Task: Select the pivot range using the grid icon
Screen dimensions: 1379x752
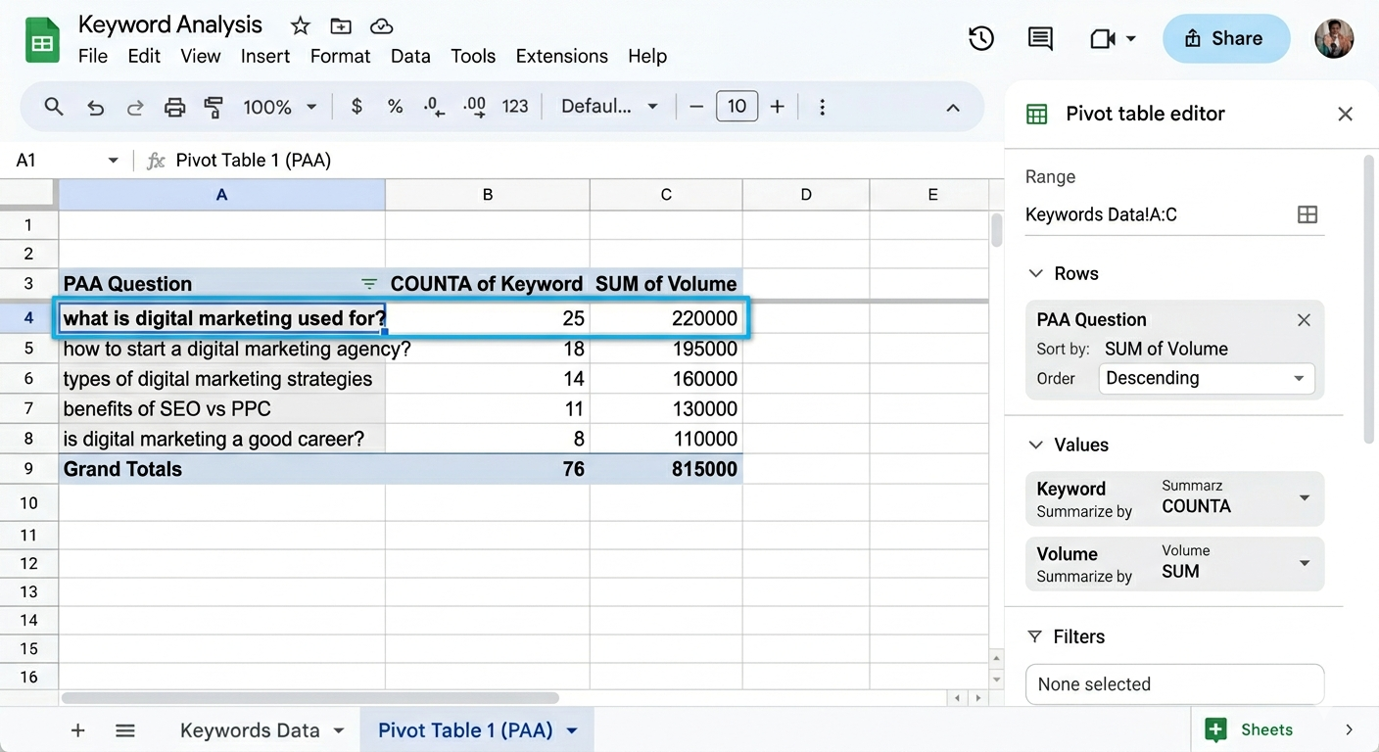Action: pos(1308,214)
